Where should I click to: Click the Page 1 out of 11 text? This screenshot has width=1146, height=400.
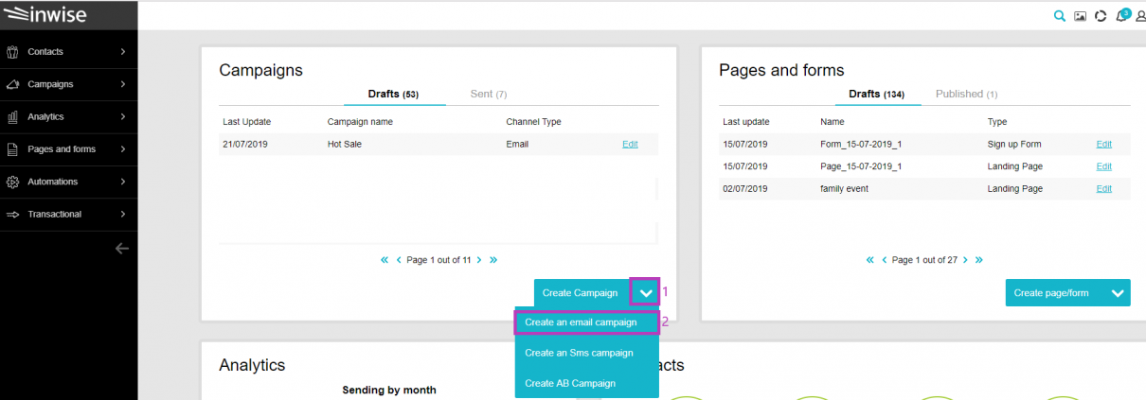(439, 259)
